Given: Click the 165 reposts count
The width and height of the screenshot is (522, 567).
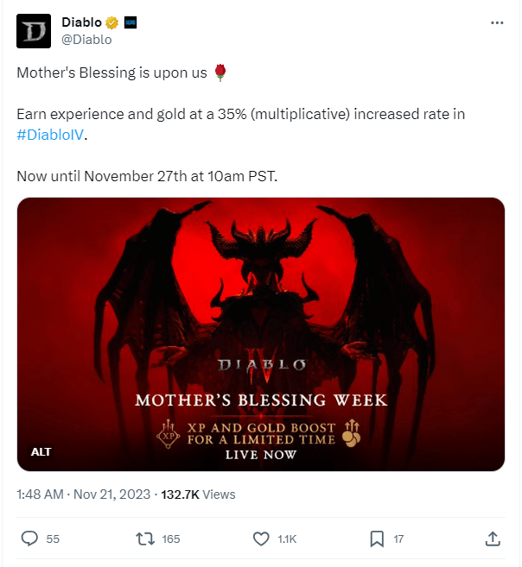Looking at the screenshot, I should pos(170,539).
